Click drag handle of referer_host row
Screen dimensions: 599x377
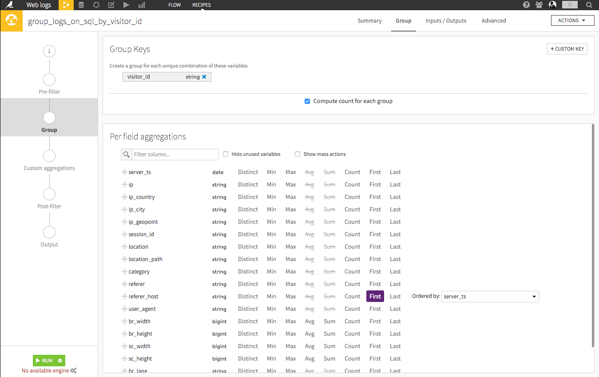pos(124,296)
